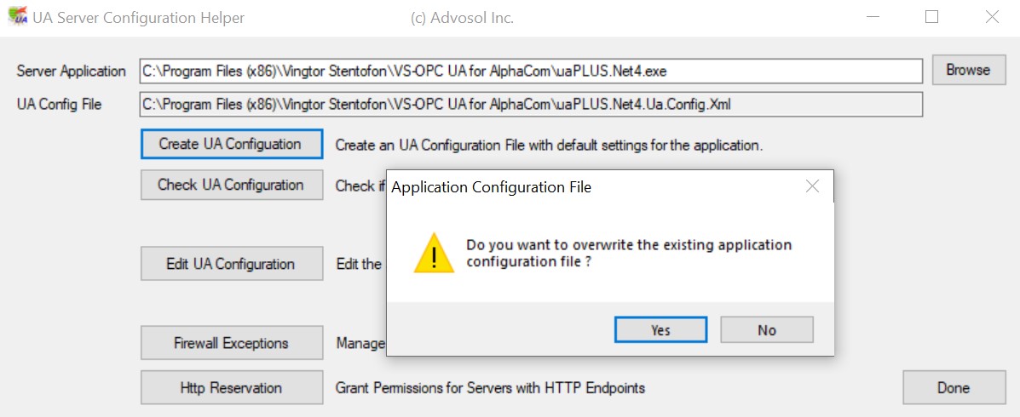Confirm overwrite by pressing Yes

click(x=660, y=330)
